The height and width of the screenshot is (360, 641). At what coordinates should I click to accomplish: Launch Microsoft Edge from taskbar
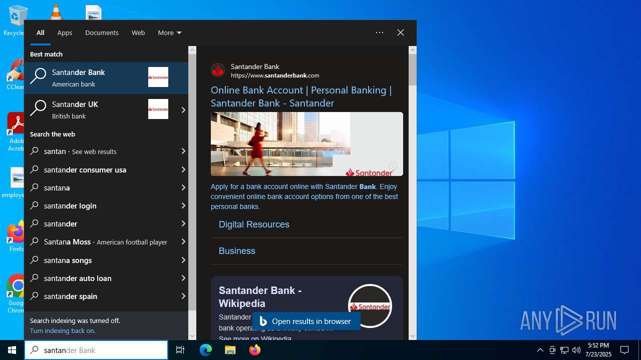pyautogui.click(x=206, y=350)
